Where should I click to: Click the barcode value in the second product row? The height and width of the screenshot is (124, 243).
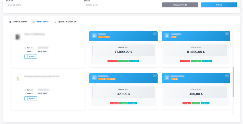44,90
